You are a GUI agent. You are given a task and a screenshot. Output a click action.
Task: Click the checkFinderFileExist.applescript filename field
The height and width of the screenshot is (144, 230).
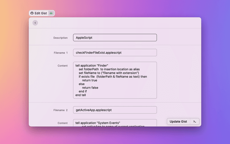115,53
